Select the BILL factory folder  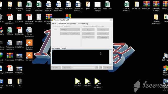tap(10, 81)
